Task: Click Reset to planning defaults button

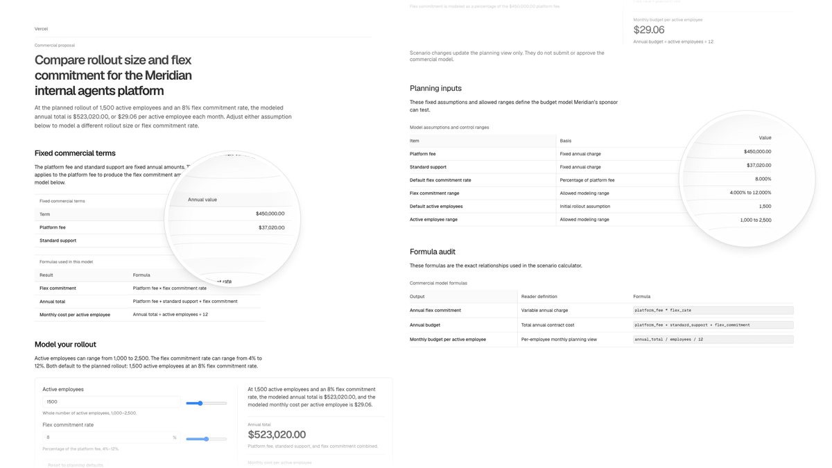Action: pyautogui.click(x=76, y=465)
